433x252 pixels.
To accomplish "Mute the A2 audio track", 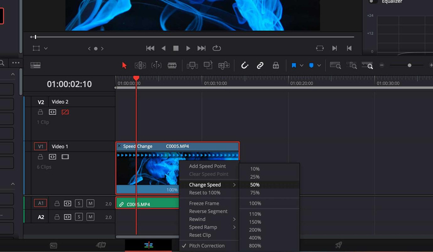I will [90, 217].
